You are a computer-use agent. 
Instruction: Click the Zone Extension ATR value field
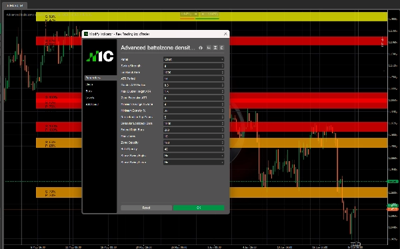coord(193,98)
